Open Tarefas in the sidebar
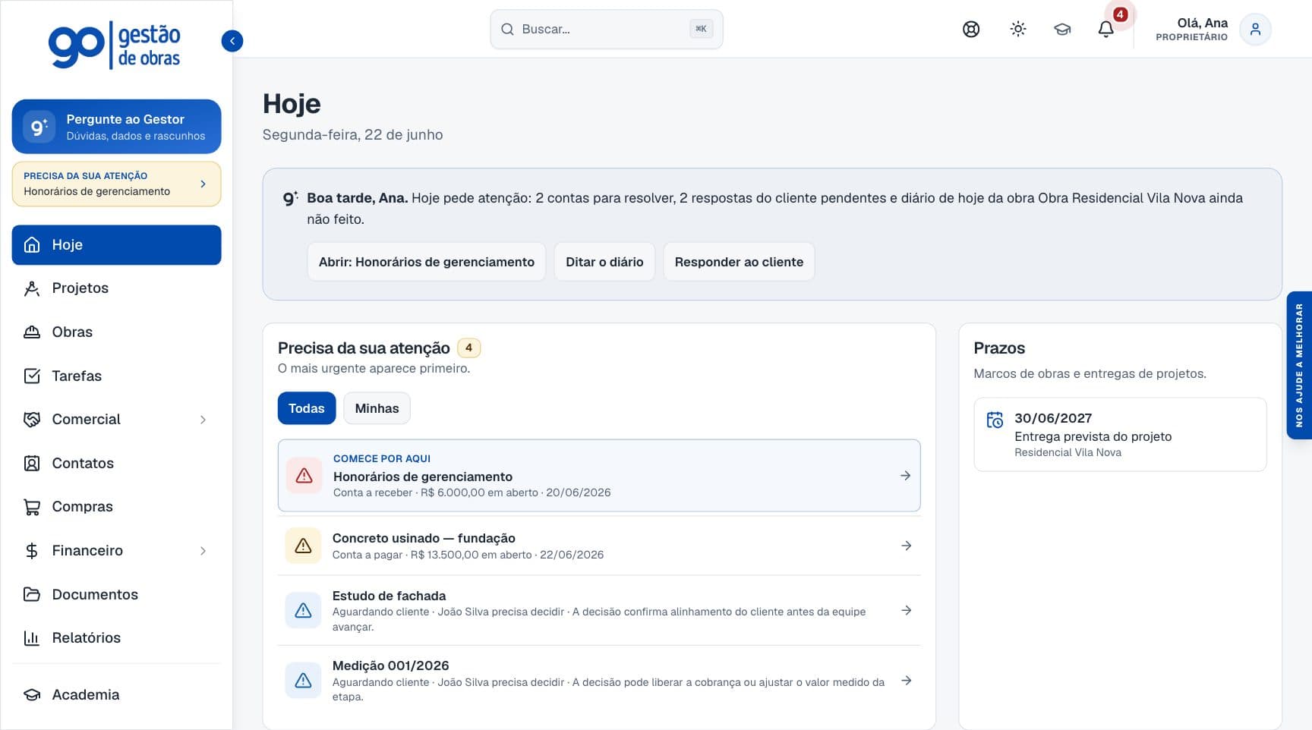 point(116,376)
